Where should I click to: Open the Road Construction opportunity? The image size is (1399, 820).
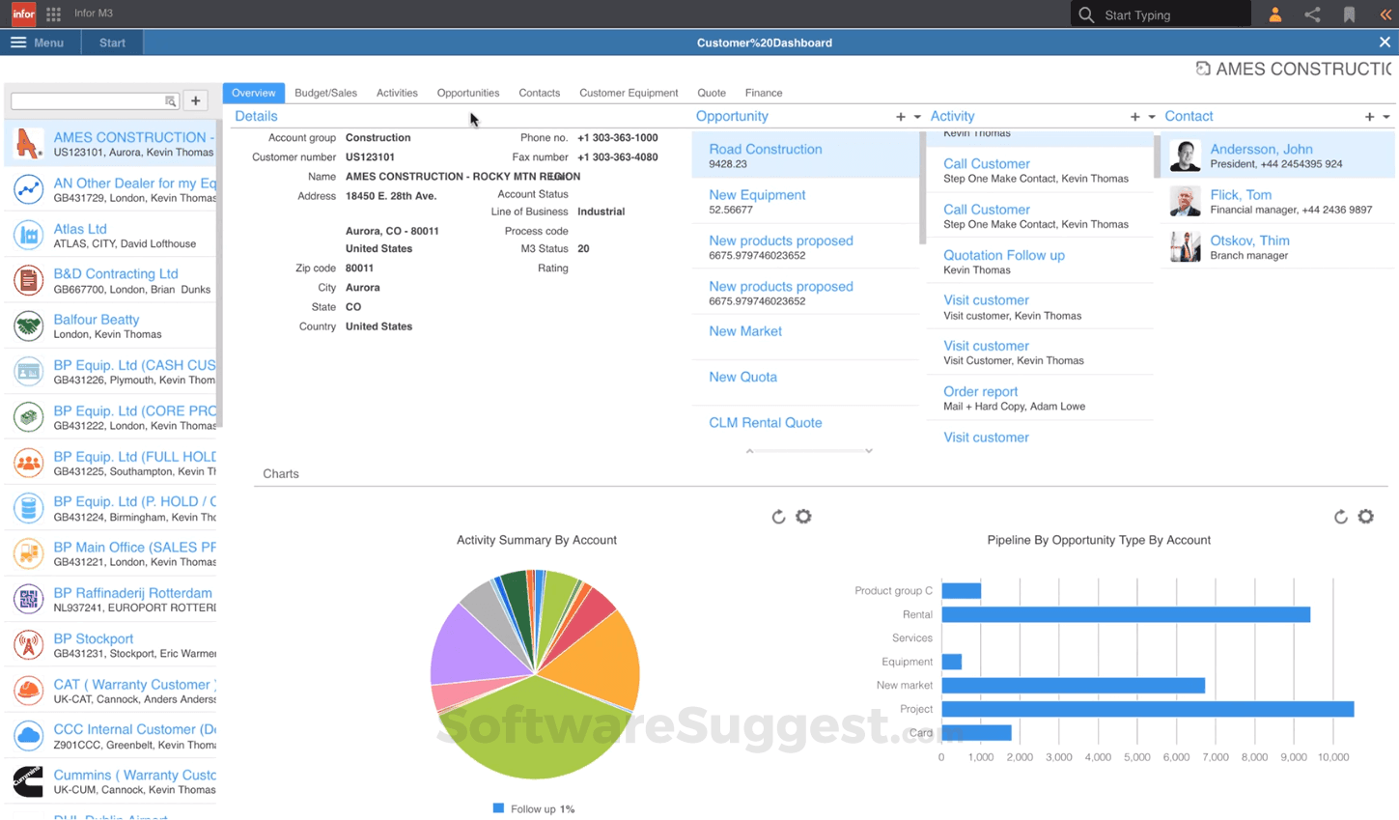coord(766,150)
